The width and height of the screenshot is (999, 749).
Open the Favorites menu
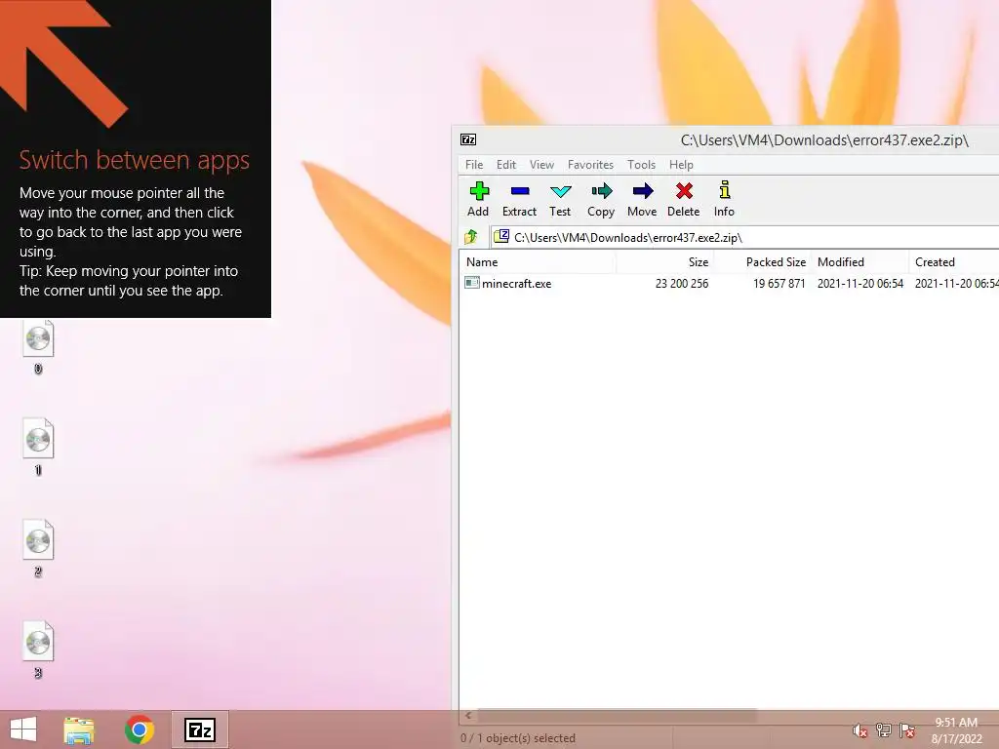[x=590, y=164]
